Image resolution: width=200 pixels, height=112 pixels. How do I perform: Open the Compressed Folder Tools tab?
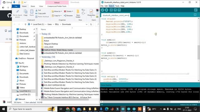57,6
